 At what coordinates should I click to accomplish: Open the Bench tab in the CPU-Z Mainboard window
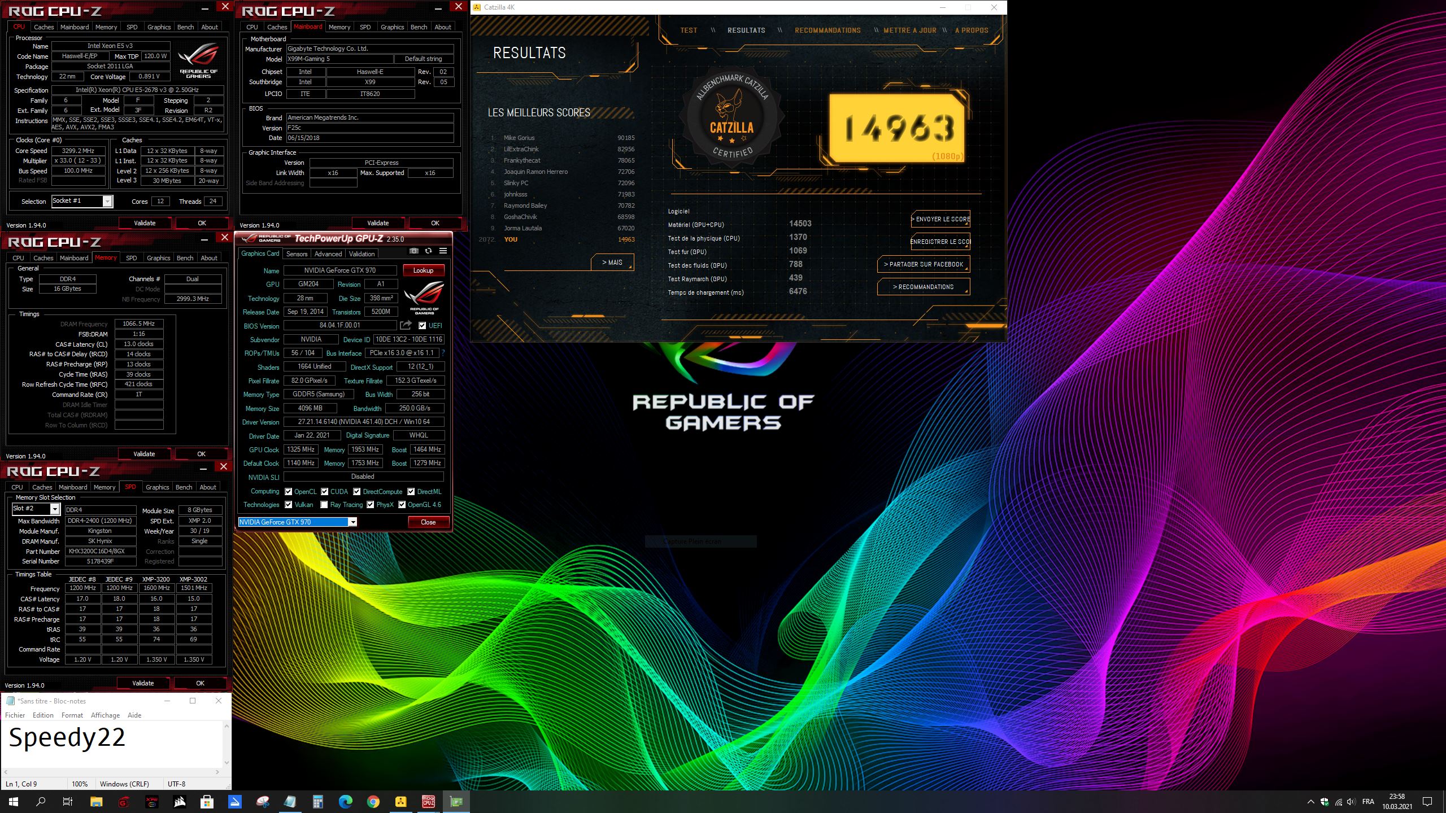(x=419, y=27)
